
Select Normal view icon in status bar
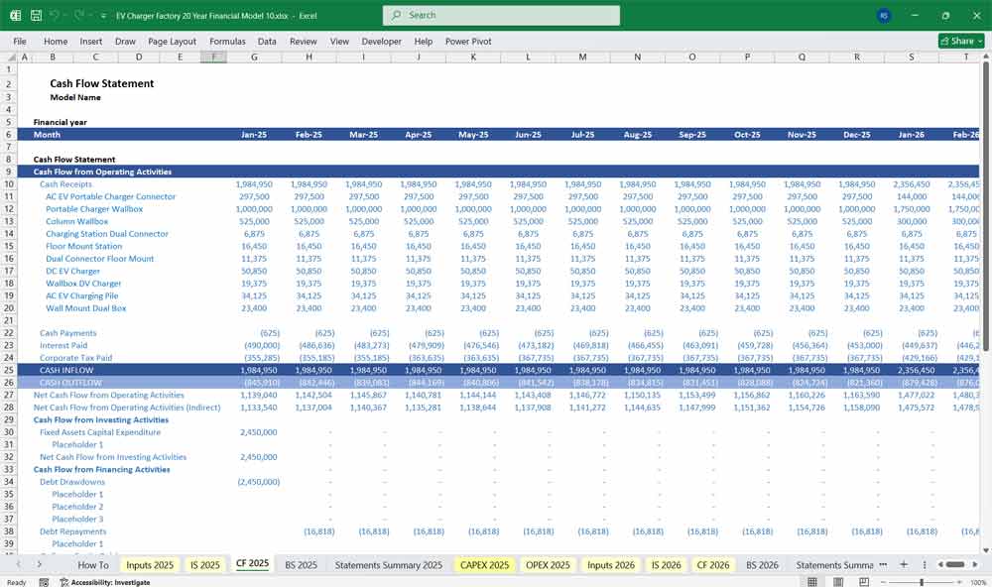tap(812, 581)
